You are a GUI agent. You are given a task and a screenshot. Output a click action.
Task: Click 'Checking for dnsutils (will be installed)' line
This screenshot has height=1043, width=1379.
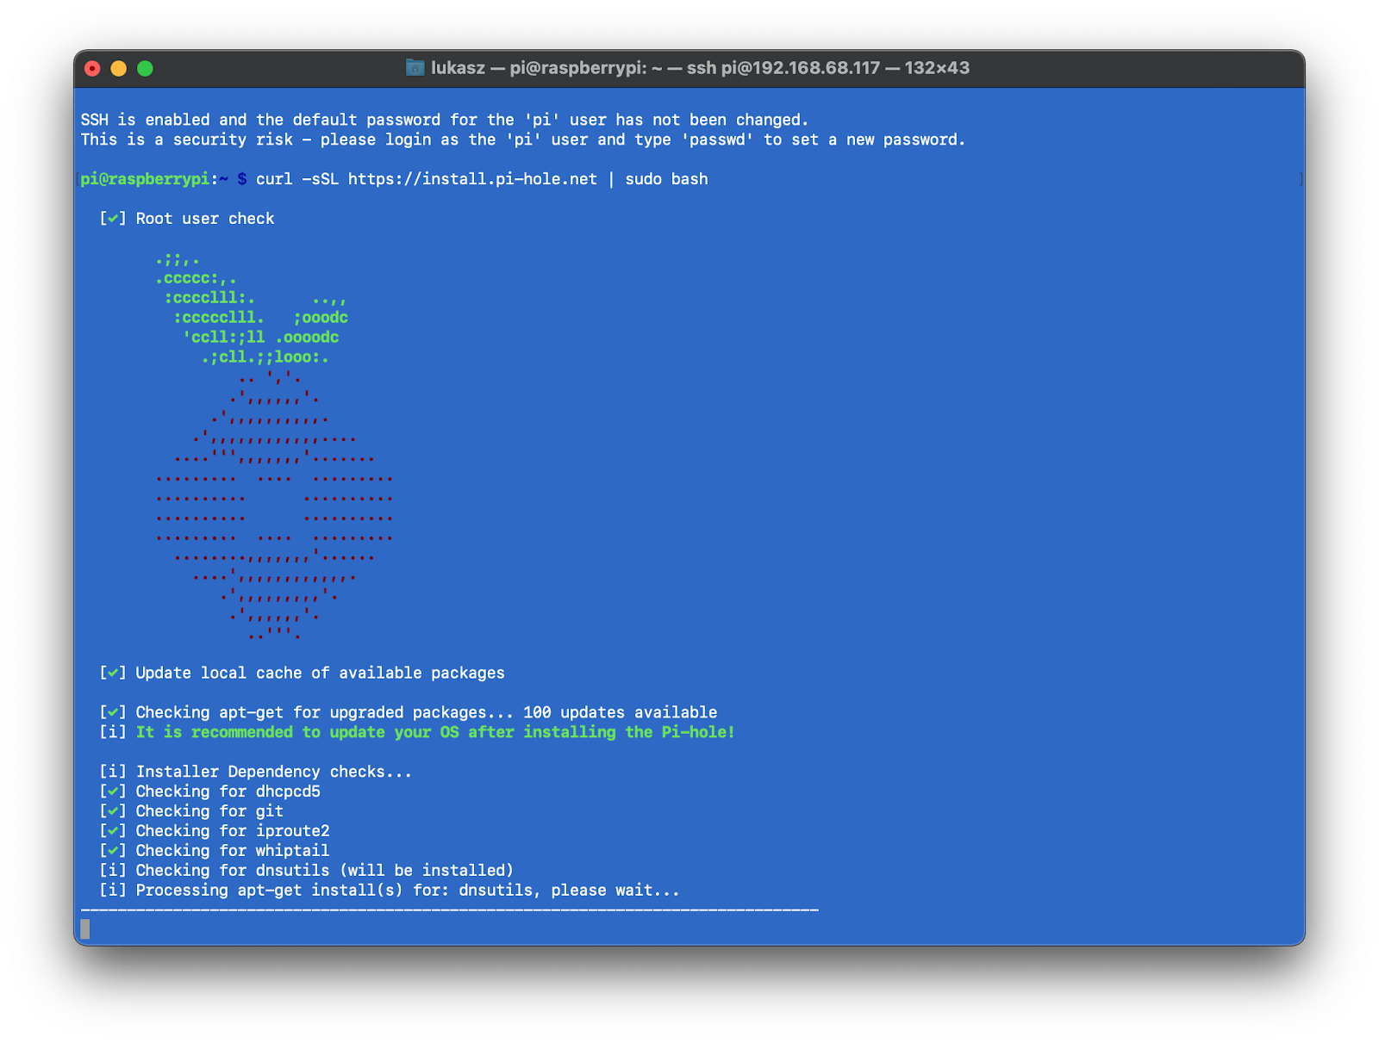tap(306, 871)
